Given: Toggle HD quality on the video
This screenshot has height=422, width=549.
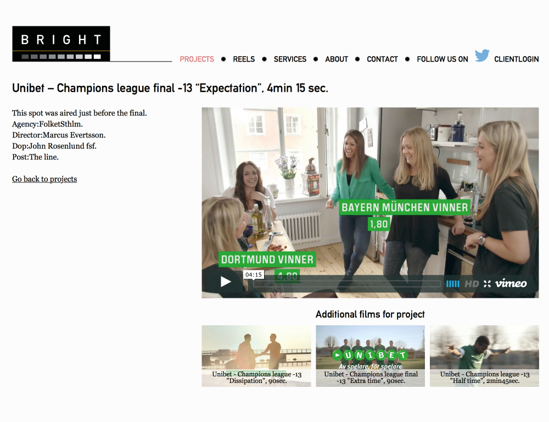Looking at the screenshot, I should (471, 284).
